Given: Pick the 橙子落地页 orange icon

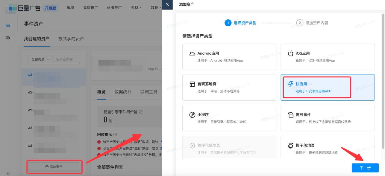Looking at the screenshot, I should coord(290,146).
